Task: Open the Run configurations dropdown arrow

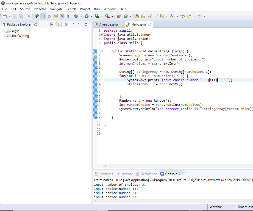Action: pos(91,16)
